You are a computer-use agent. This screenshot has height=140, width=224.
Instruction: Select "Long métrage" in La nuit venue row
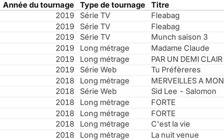coord(104,135)
